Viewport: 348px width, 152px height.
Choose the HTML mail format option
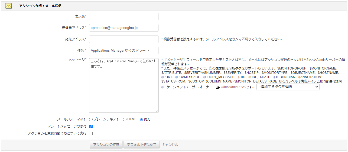click(125, 119)
